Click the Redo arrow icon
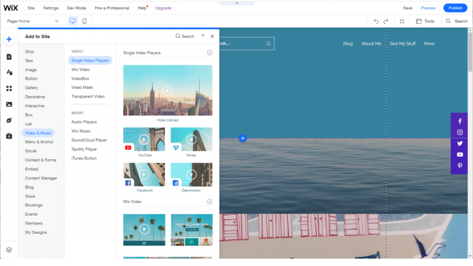This screenshot has height=266, width=473. point(386,21)
